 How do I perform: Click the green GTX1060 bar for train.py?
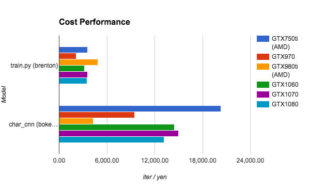pyautogui.click(x=72, y=69)
